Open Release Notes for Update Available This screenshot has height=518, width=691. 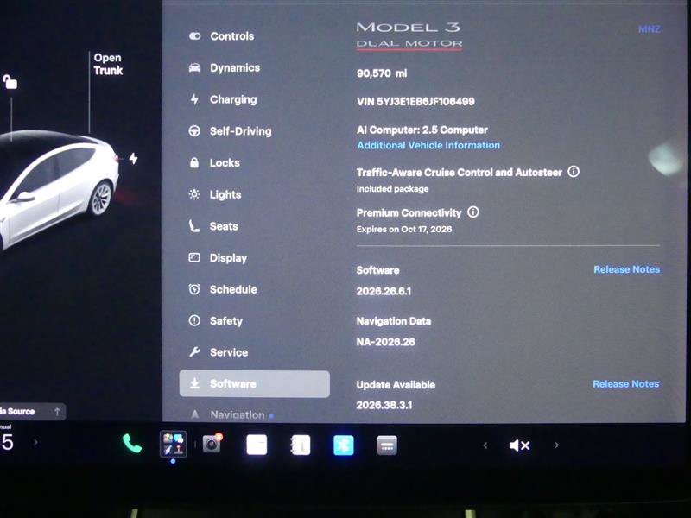625,384
